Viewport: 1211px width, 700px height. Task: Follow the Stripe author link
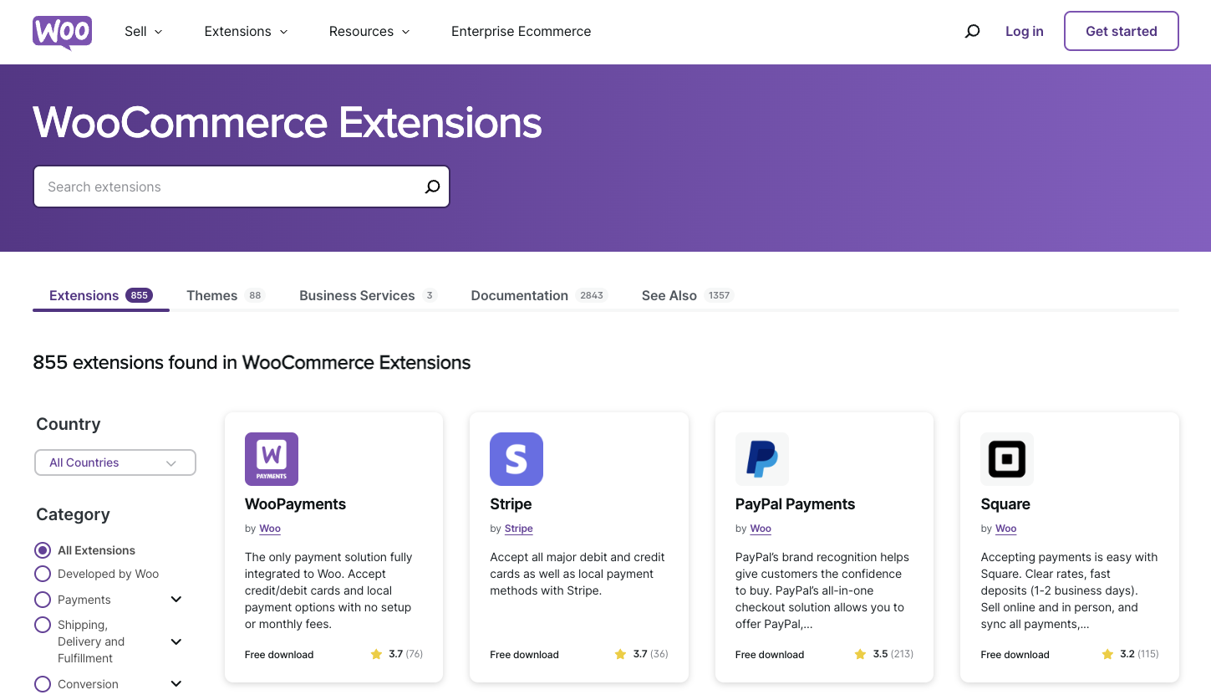click(x=518, y=529)
